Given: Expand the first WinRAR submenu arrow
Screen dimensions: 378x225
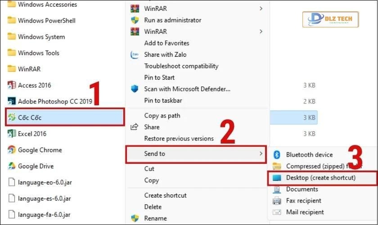Looking at the screenshot, I should pos(261,9).
